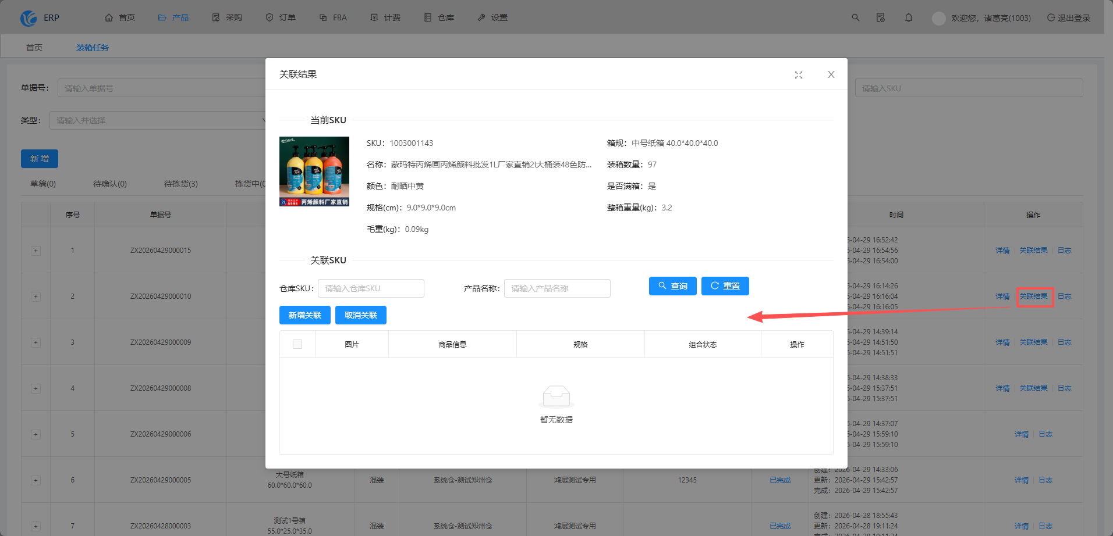1113x536 pixels.
Task: Click the 查询 search button
Action: [673, 286]
